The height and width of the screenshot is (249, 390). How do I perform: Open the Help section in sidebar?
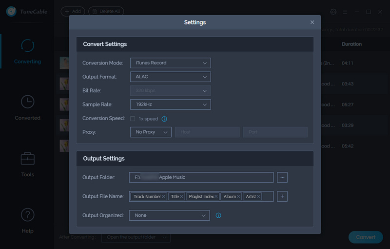27,221
